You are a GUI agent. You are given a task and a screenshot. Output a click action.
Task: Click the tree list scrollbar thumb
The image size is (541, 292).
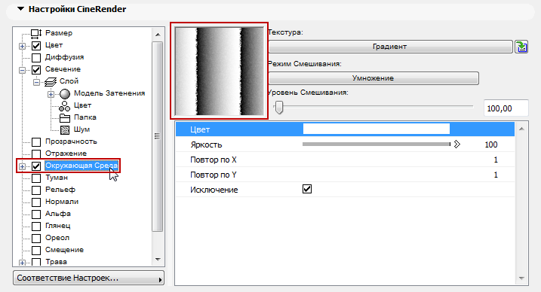coord(158,136)
